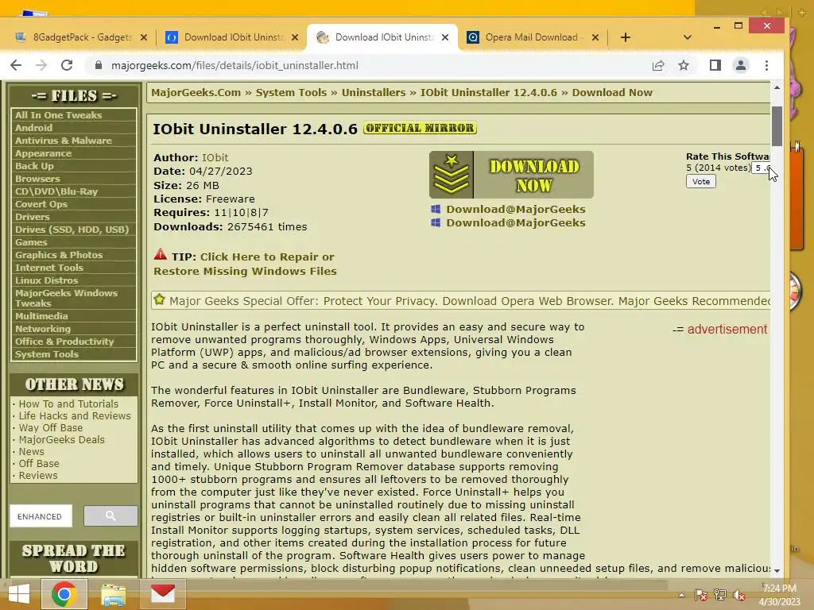Click the DOWNLOAD NOW button
Image resolution: width=814 pixels, height=610 pixels.
511,175
